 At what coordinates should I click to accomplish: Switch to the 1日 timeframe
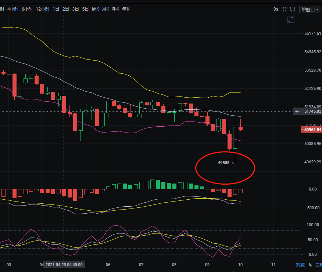[56, 9]
